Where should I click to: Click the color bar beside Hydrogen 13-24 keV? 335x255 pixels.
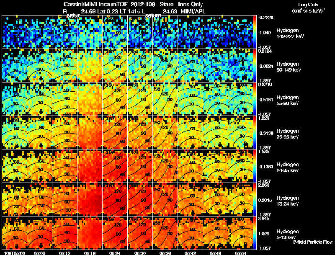point(255,200)
